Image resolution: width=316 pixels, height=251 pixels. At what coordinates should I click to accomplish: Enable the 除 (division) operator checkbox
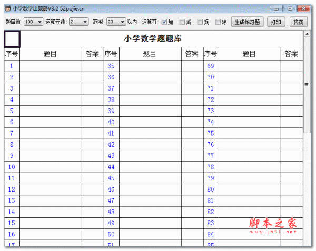(x=218, y=22)
